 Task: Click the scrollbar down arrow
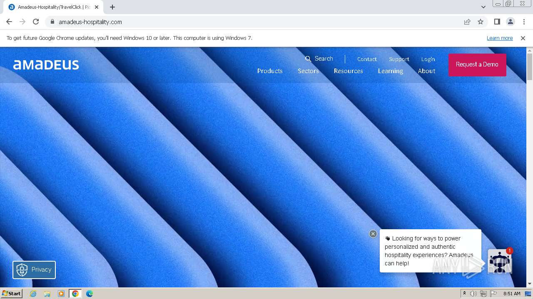pyautogui.click(x=530, y=284)
